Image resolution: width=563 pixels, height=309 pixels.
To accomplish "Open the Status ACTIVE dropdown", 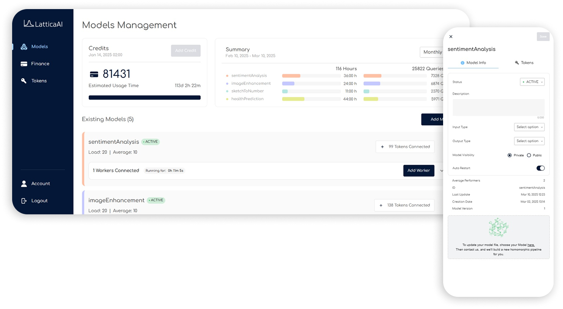I will pyautogui.click(x=532, y=82).
